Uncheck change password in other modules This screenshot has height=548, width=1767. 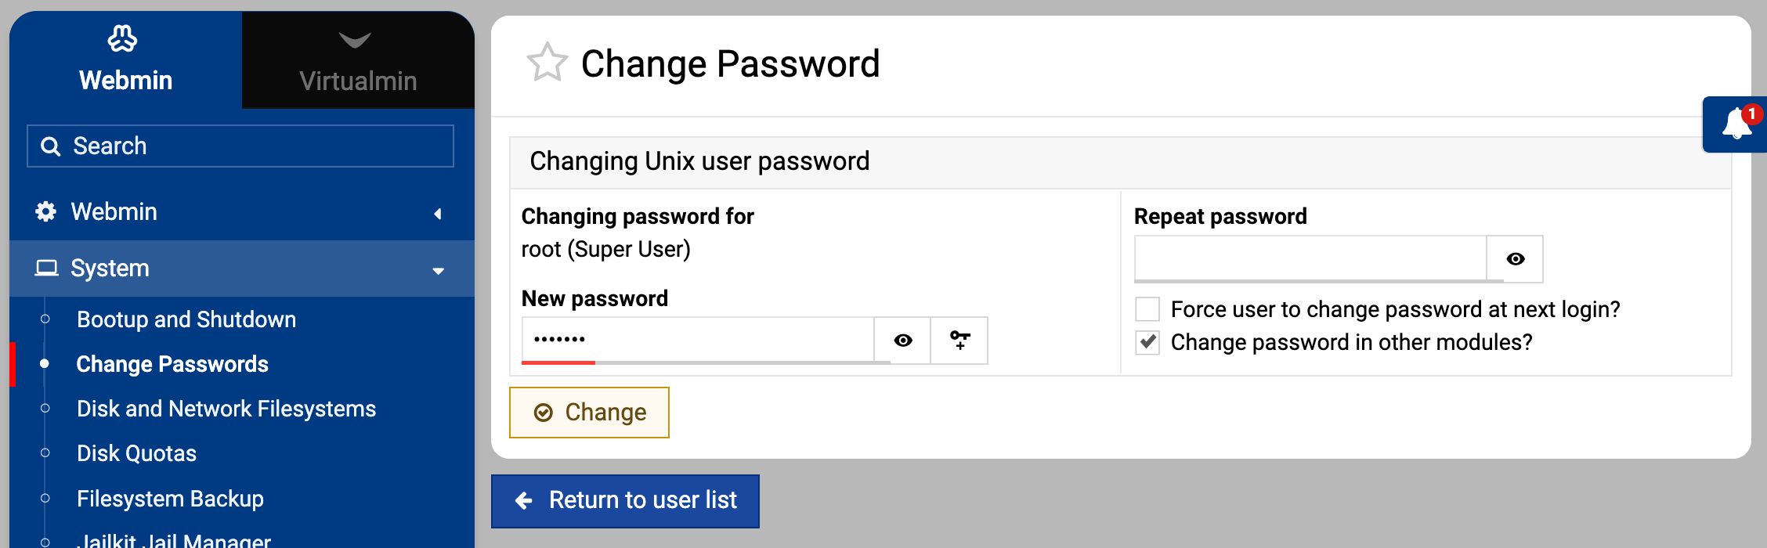click(x=1147, y=342)
